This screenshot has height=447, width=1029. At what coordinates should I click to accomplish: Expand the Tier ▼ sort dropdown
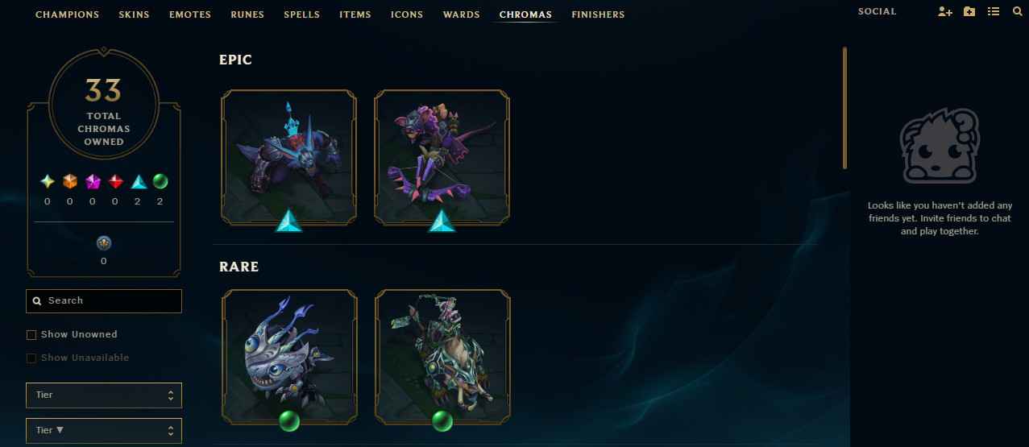tap(104, 431)
